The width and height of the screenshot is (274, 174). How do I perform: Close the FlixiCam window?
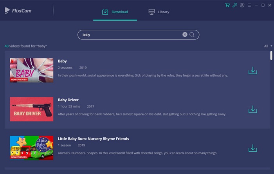point(269,5)
